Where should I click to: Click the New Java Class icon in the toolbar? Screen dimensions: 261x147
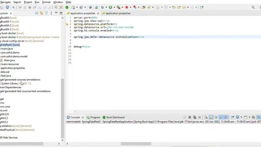[x=81, y=7]
